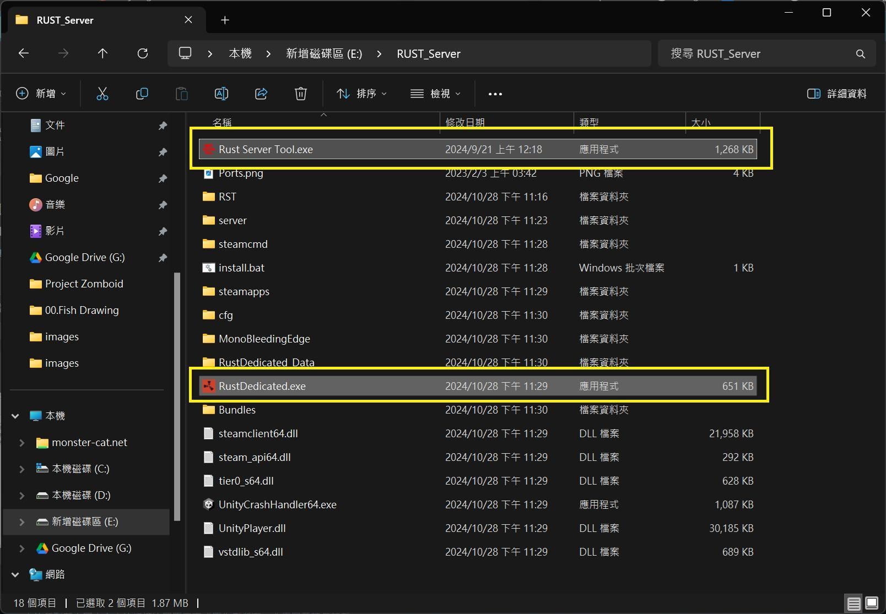Click the install.bat file icon

[x=208, y=268]
